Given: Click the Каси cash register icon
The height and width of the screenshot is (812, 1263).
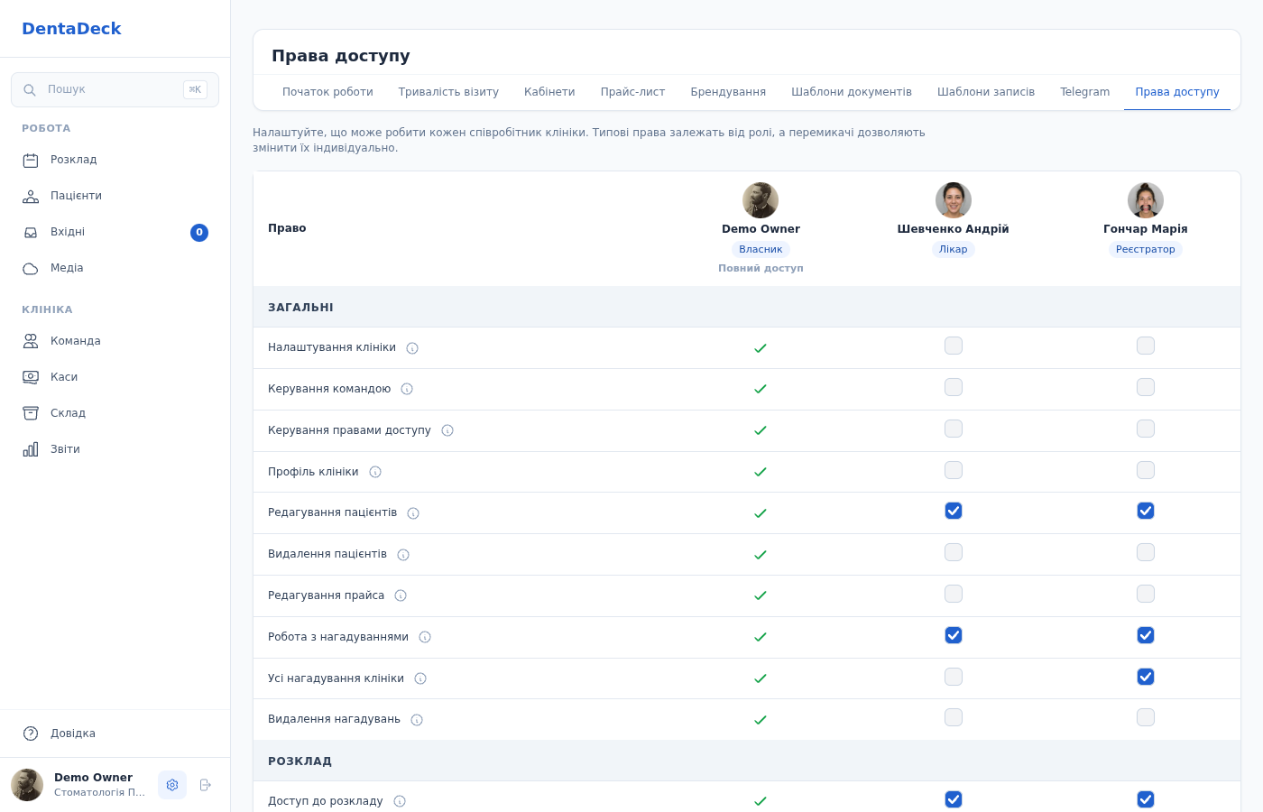Looking at the screenshot, I should [31, 377].
